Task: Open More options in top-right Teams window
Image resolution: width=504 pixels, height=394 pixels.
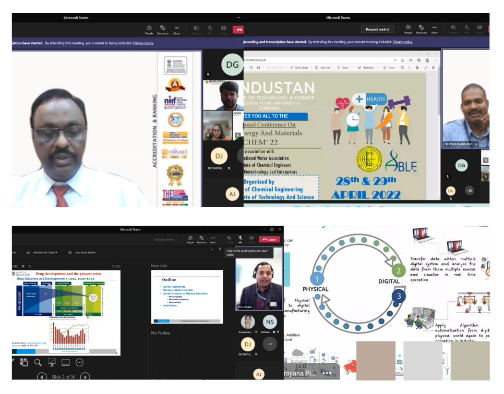Action: 435,29
